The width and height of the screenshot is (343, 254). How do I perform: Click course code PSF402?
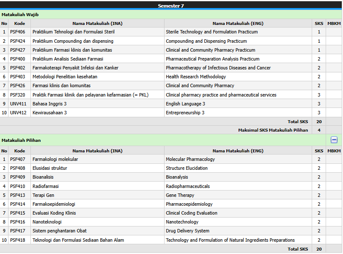[x=17, y=68]
